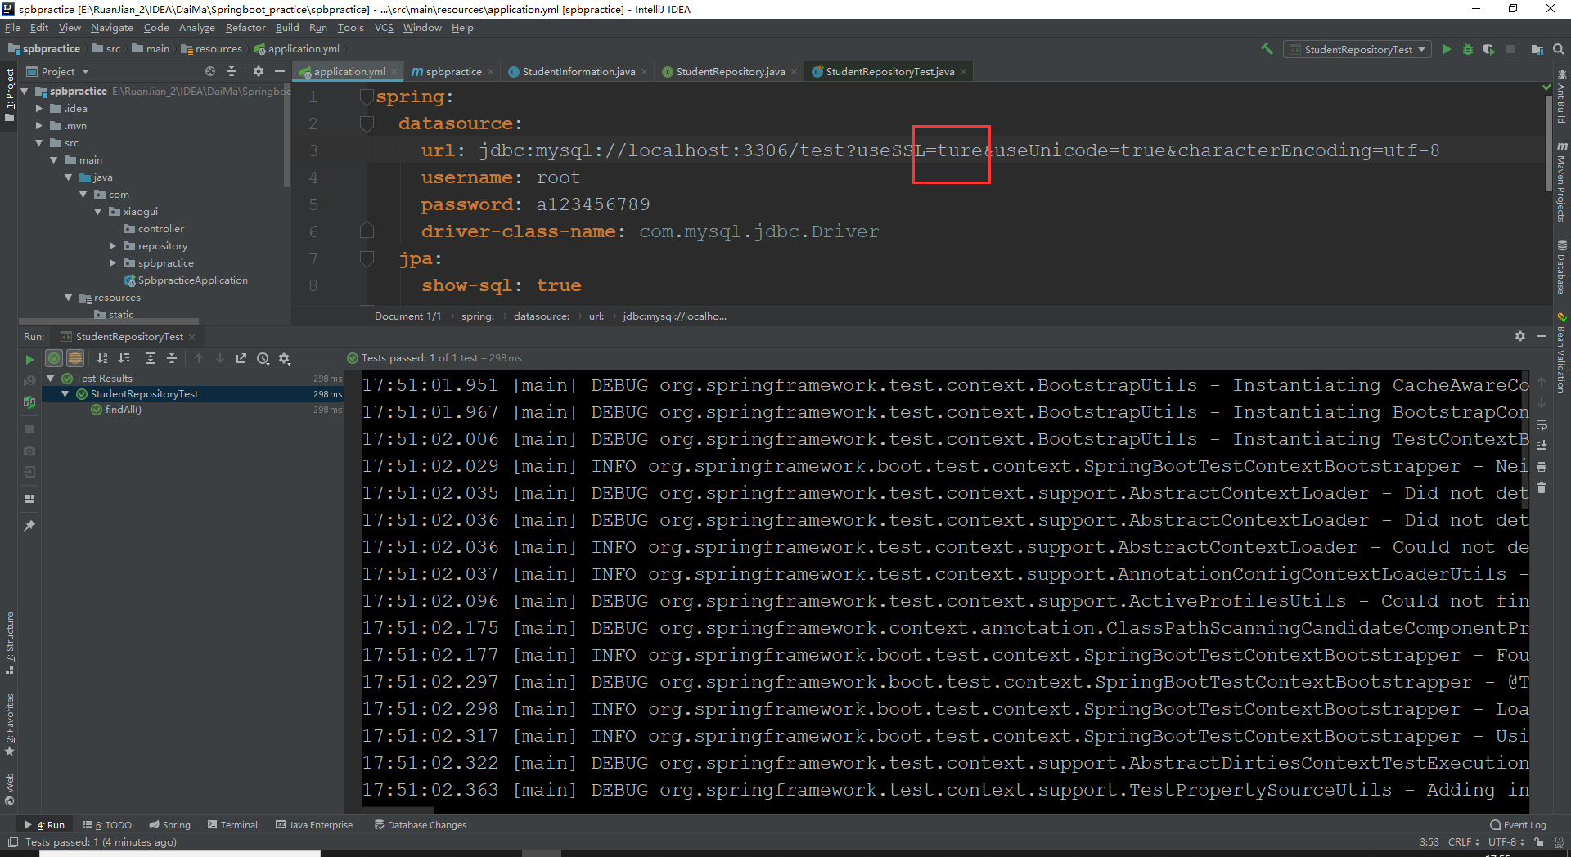Open Java Enterprise tool window
Image resolution: width=1571 pixels, height=857 pixels.
[314, 825]
